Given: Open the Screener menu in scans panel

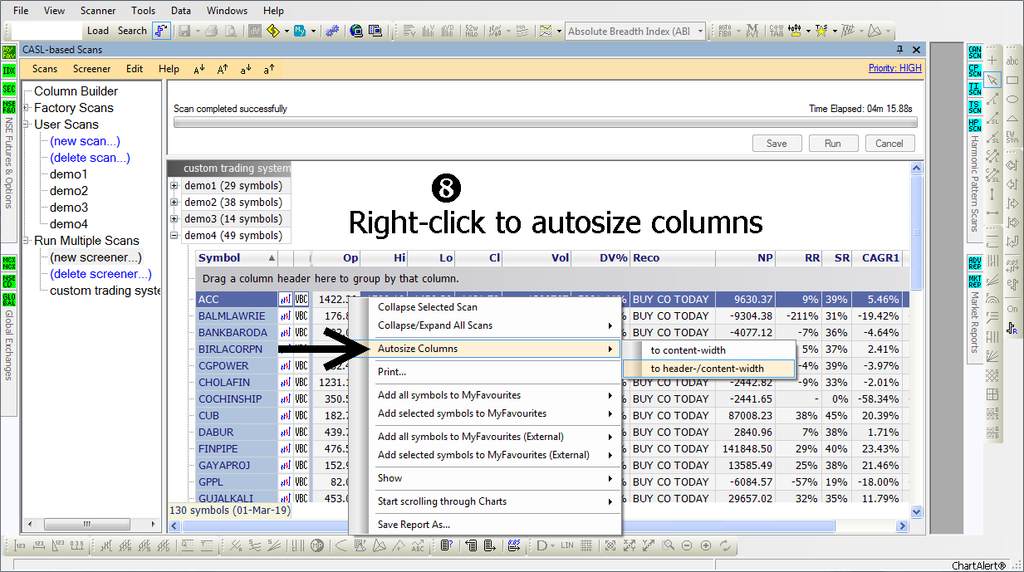Looking at the screenshot, I should point(91,69).
